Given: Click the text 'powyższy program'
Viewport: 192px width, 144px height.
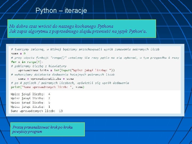Looking at the screenshot, I should 27,132.
